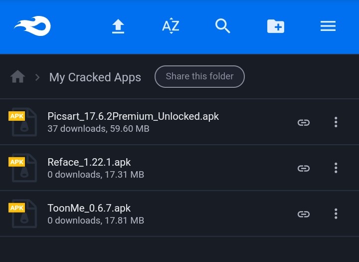The height and width of the screenshot is (262, 359).
Task: Open more options for the Picsart apk
Action: [x=336, y=122]
